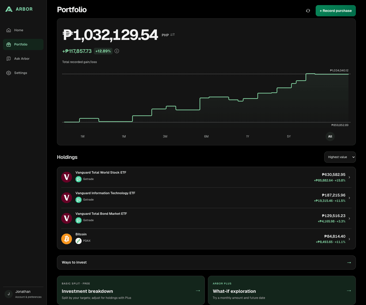Expand the Vanguard Total Bond Market ETF chevron

[349, 219]
